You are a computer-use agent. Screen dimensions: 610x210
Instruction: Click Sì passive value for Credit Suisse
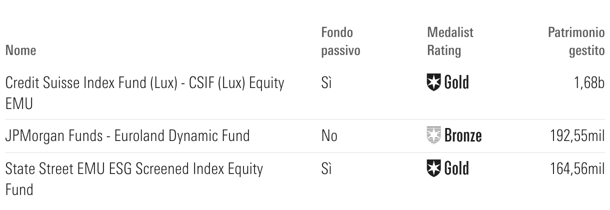(326, 82)
